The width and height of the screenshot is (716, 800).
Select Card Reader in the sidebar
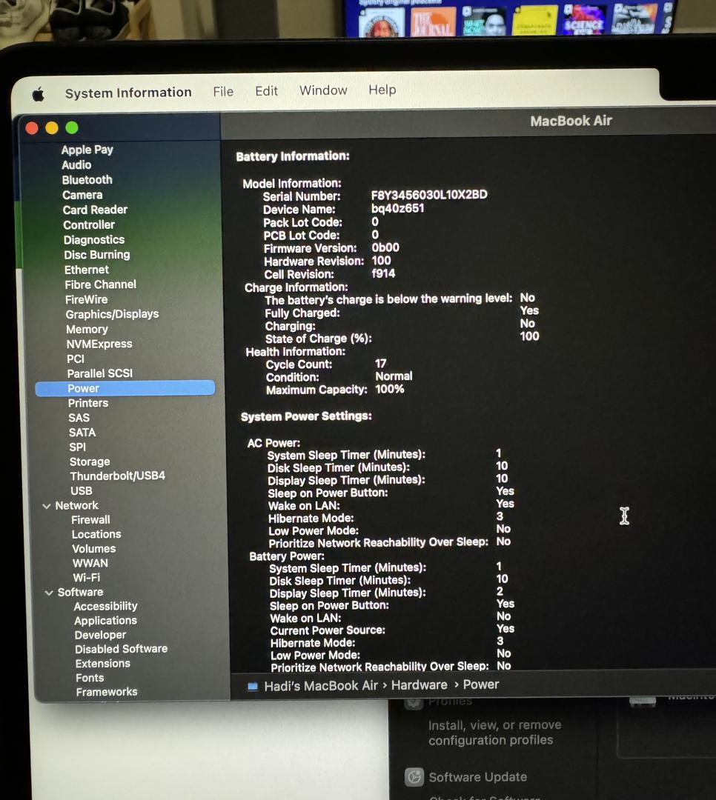[95, 210]
